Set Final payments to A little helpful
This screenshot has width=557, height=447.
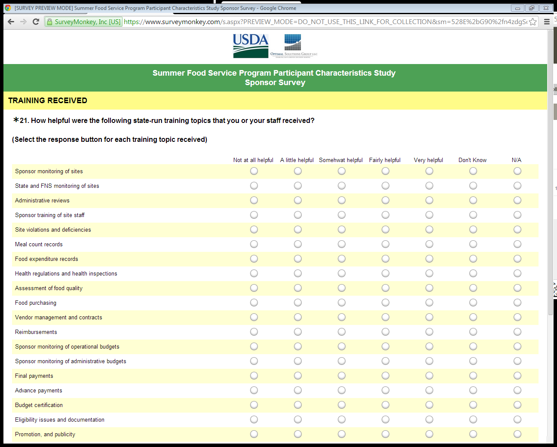(x=298, y=376)
